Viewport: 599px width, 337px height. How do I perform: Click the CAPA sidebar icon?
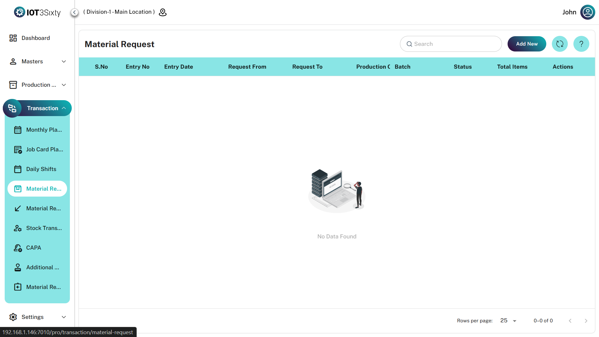[18, 248]
